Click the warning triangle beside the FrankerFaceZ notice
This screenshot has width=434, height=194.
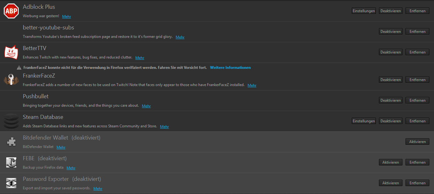19,68
